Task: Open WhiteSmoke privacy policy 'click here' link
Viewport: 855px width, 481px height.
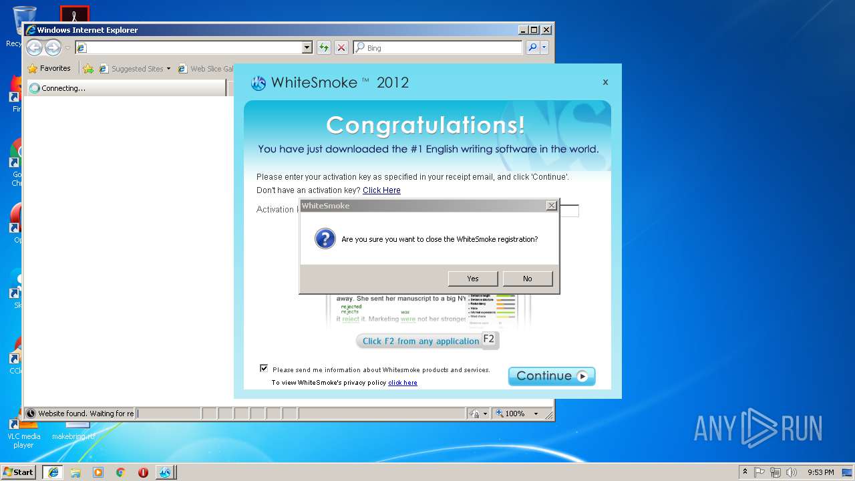Action: 403,383
